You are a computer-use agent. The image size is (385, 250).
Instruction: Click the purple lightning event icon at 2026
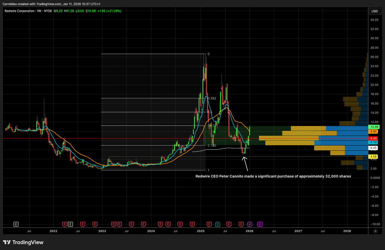point(250,224)
